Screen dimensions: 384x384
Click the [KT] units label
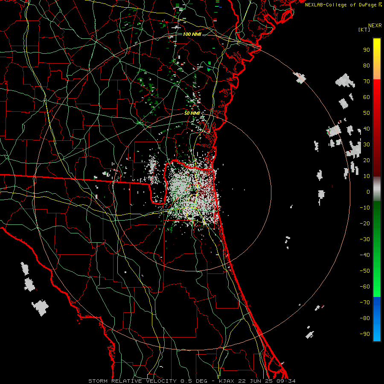click(x=364, y=29)
